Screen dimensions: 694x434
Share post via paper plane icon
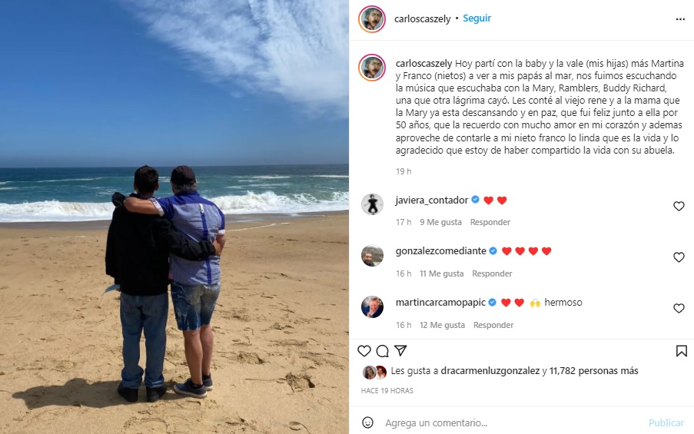pyautogui.click(x=400, y=350)
